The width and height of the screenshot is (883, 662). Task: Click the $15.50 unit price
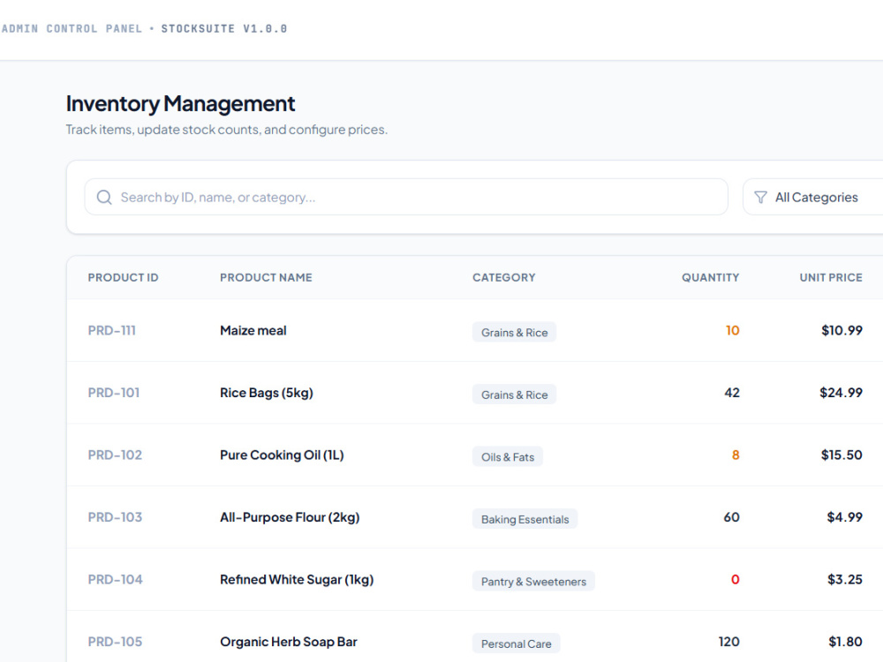(x=841, y=455)
